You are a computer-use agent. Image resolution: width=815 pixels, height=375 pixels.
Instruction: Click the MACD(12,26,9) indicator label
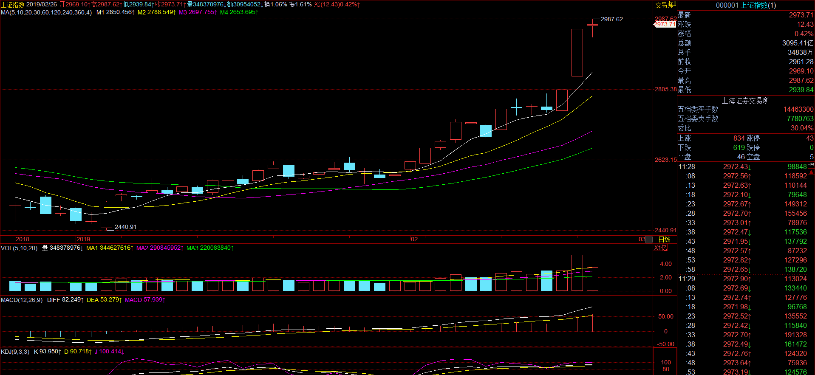pos(22,300)
